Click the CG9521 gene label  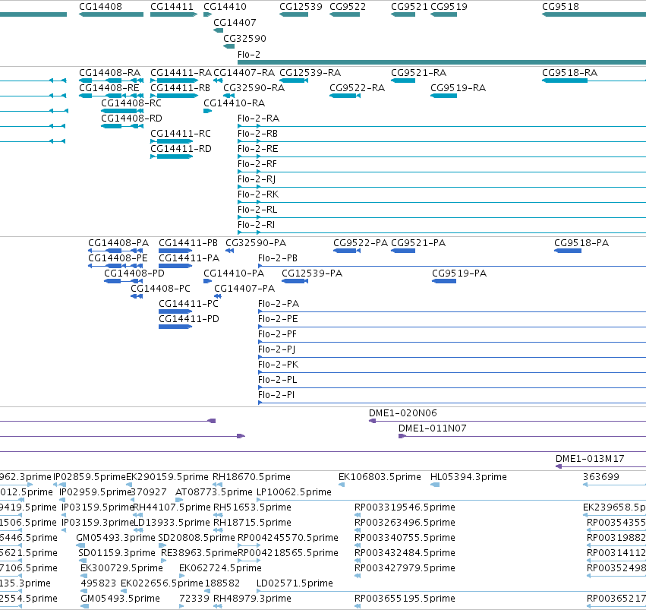409,7
